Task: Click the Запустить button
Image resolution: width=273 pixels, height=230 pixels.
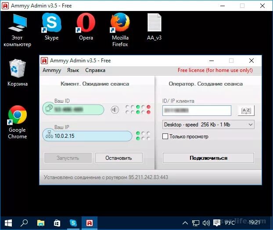Action: pos(68,158)
